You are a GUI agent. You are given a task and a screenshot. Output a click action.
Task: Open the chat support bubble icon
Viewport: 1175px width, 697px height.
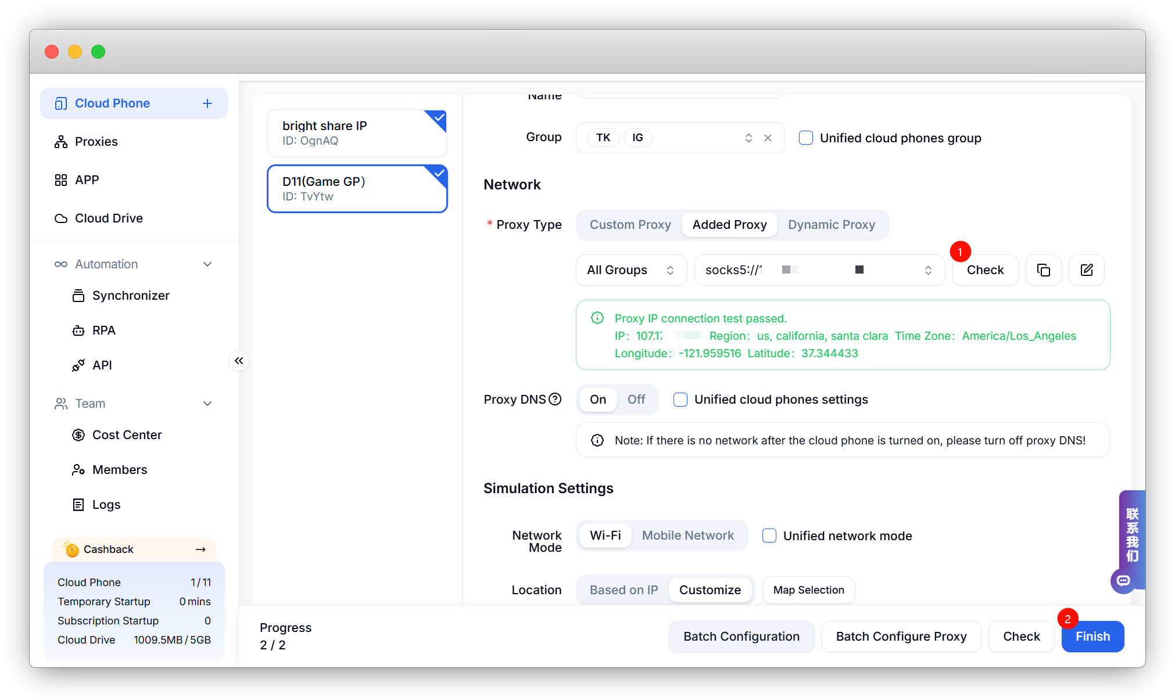[x=1123, y=580]
